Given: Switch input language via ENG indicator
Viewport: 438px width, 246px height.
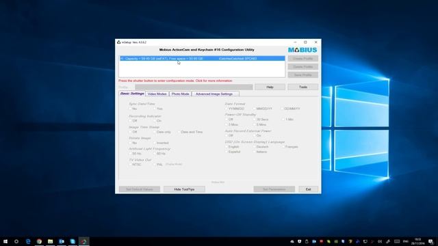Looking at the screenshot, I should [x=406, y=241].
